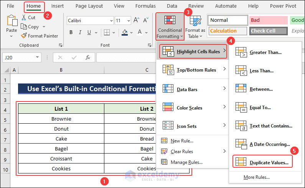
Task: Apply Bad cell style
Action: (269, 20)
